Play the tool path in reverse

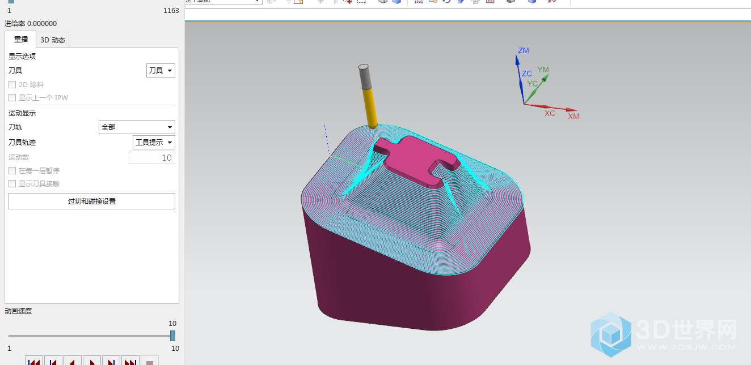click(x=73, y=361)
